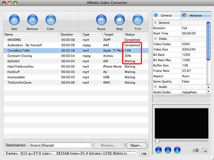Image resolution: width=214 pixels, height=160 pixels.
Task: Click the Video Size value 320x240
Action: [x=189, y=49]
